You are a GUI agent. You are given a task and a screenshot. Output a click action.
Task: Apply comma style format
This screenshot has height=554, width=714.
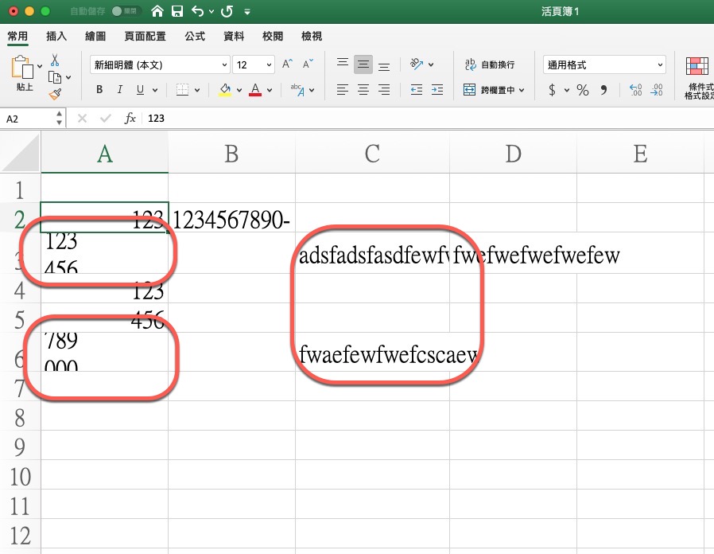(603, 90)
